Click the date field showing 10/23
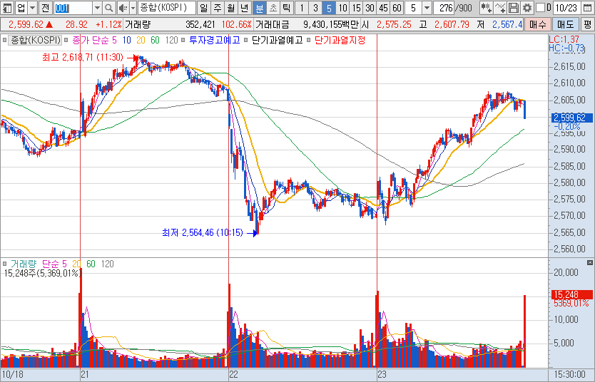Screen dimensions: 595x382 pos(566,8)
